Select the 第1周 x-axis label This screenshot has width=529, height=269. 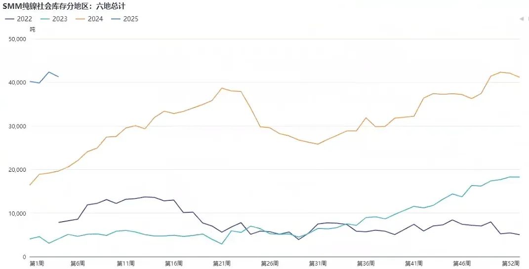pyautogui.click(x=37, y=264)
